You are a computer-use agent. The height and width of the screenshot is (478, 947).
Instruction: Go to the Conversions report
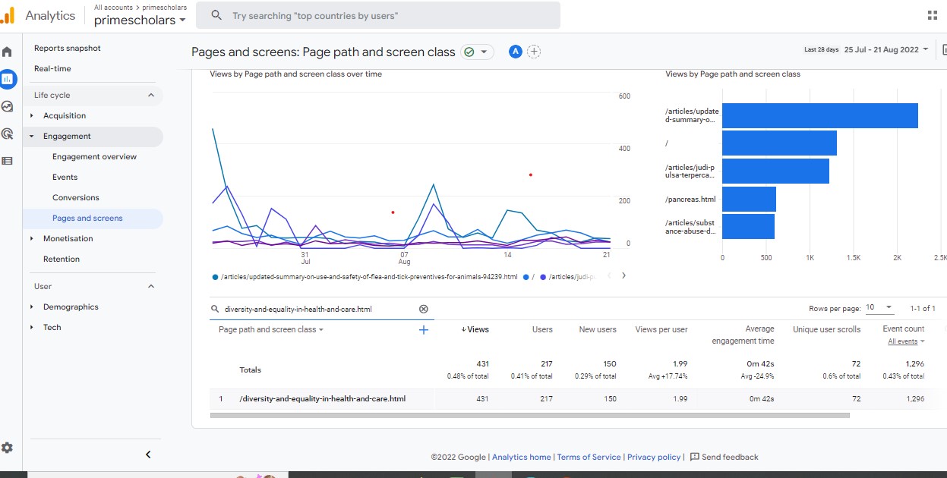point(75,198)
